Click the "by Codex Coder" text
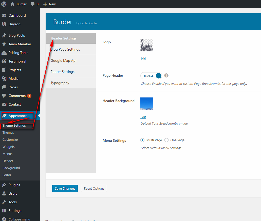The image size is (261, 221). pyautogui.click(x=87, y=23)
